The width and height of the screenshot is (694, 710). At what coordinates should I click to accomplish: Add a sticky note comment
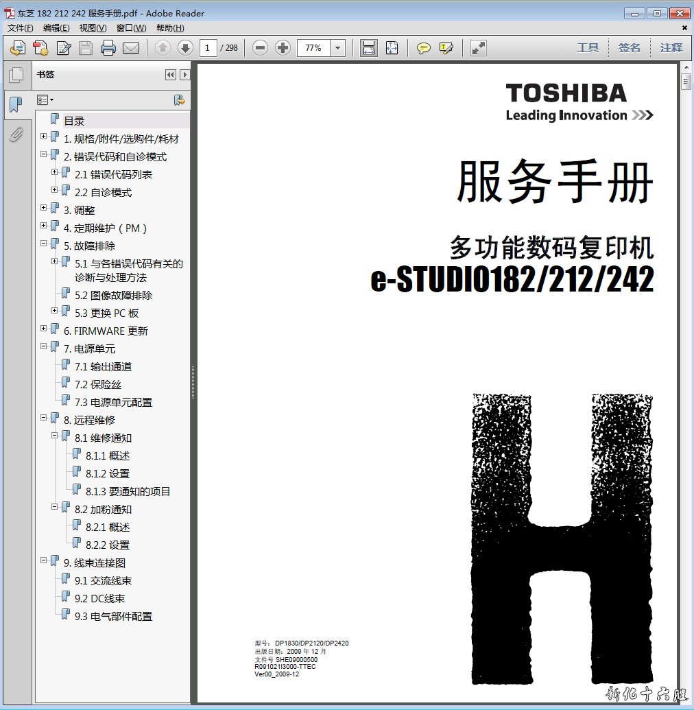(x=424, y=48)
